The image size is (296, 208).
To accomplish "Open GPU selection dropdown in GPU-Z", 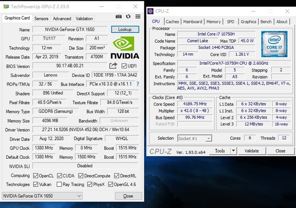I will point(42,196).
